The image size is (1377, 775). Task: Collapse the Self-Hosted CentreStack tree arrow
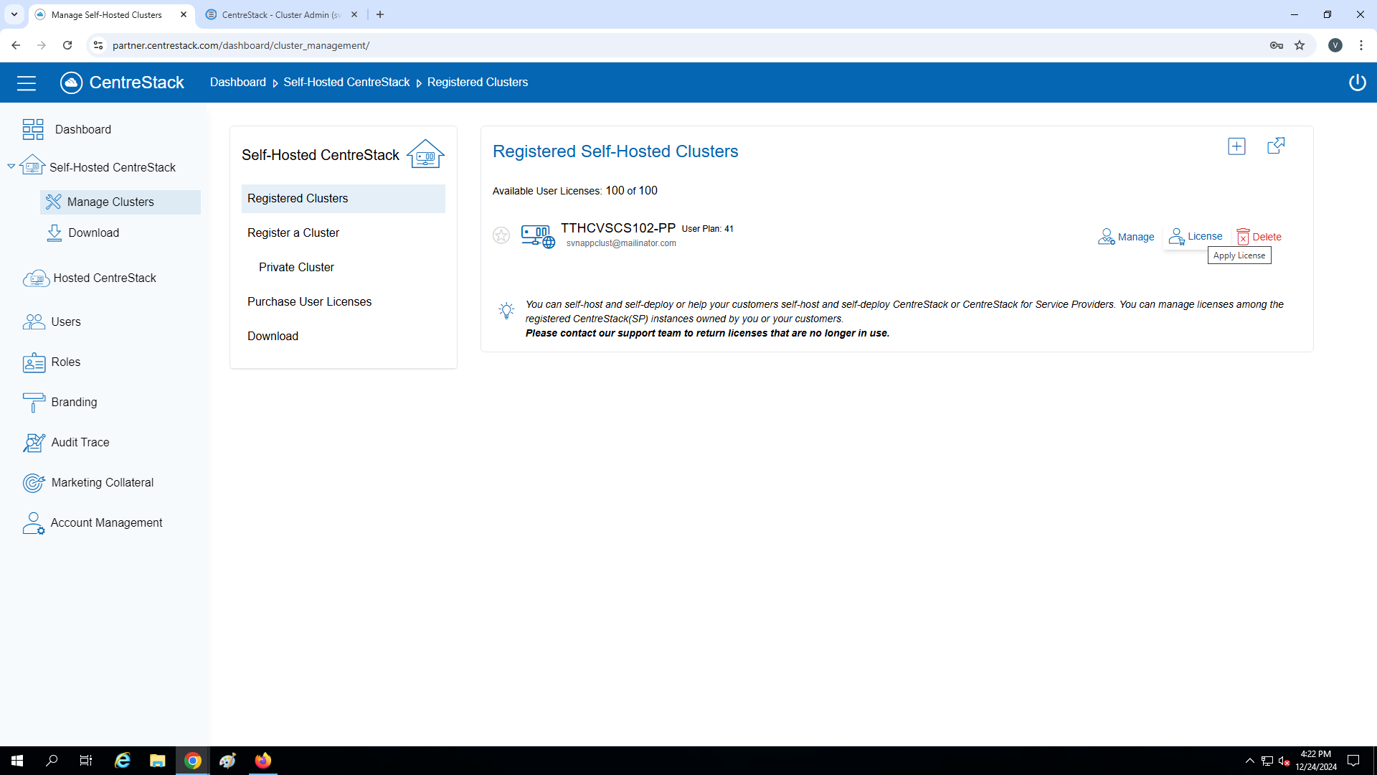(11, 166)
